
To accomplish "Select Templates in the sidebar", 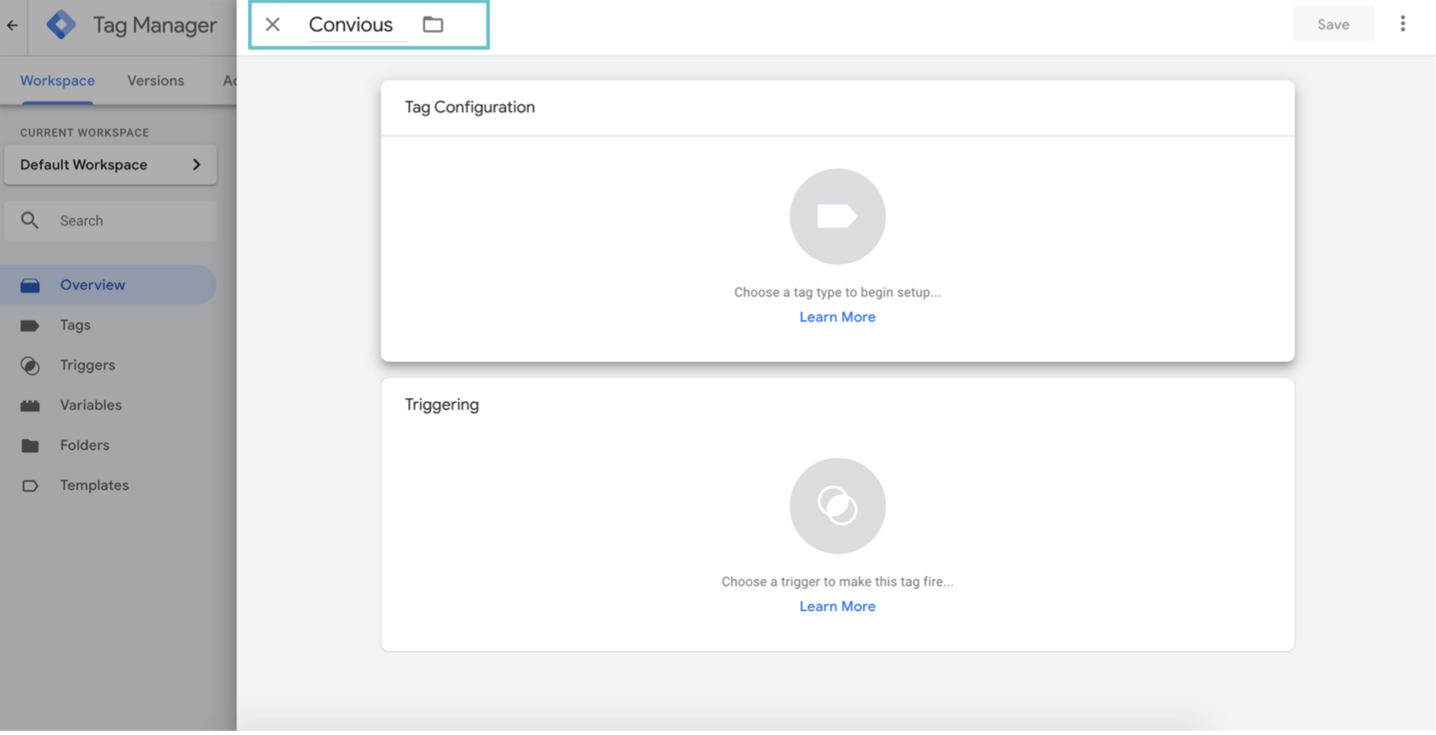I will point(94,485).
